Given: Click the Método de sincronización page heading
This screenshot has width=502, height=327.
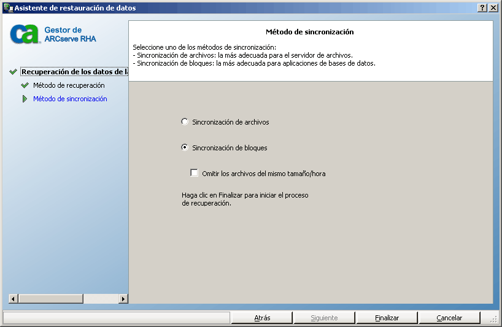Looking at the screenshot, I should point(309,32).
